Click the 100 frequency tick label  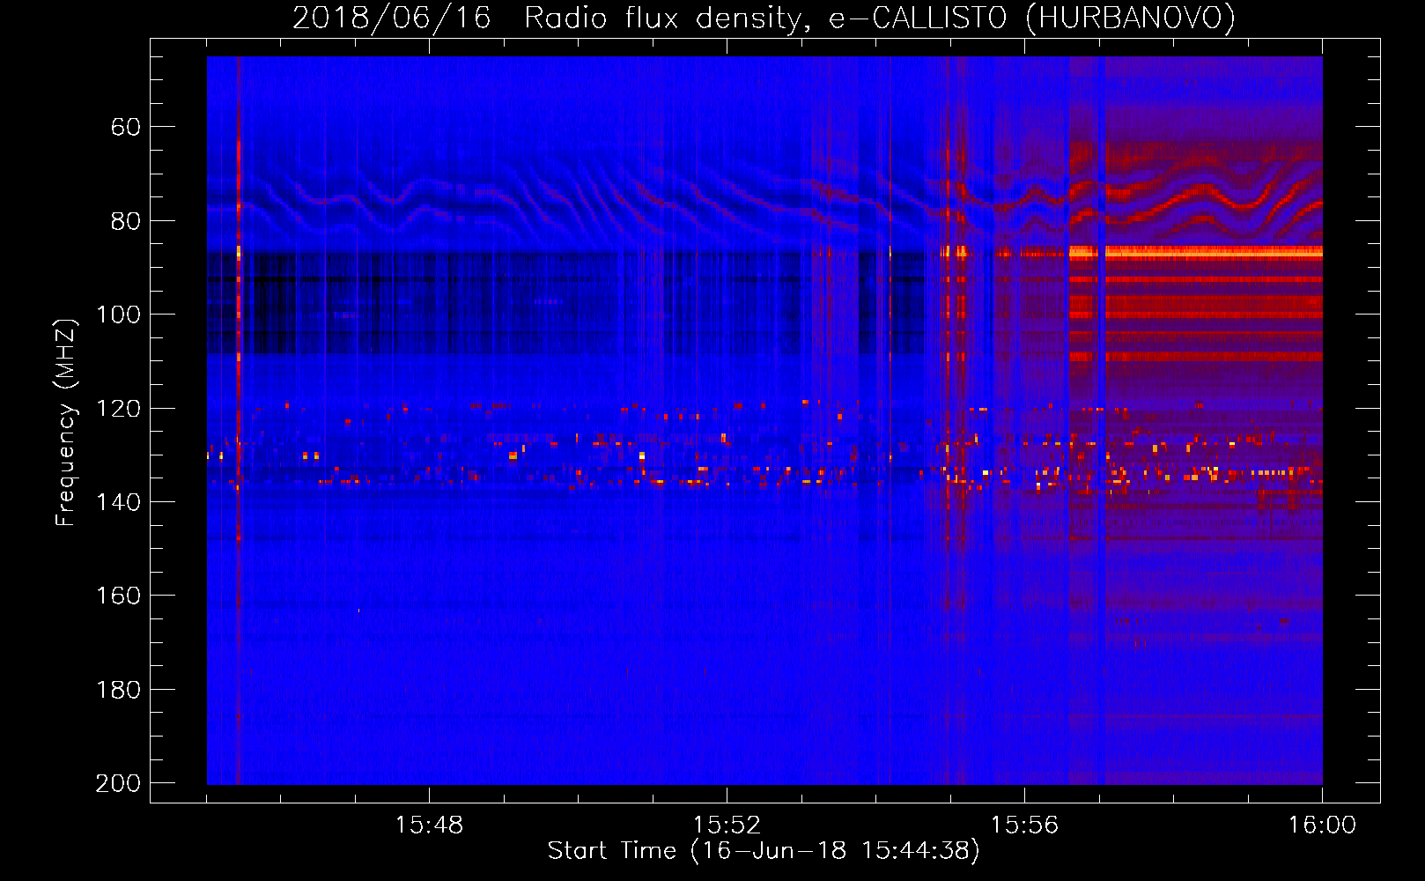click(x=118, y=315)
